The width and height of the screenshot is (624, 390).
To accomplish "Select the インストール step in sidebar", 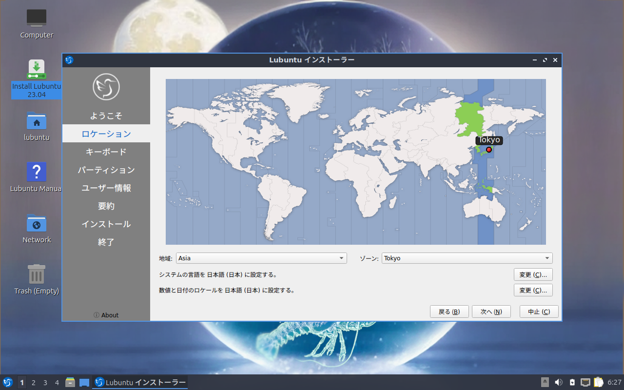I will [x=106, y=224].
